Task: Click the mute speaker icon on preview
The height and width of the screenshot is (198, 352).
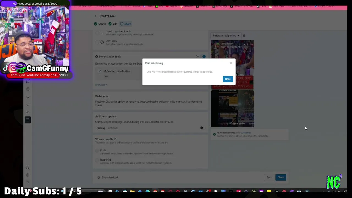Action: click(x=248, y=44)
